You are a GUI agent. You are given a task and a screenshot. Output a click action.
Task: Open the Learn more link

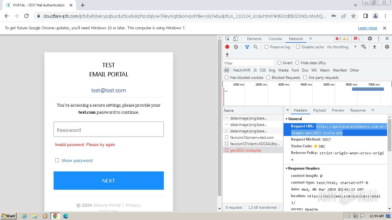pos(367,28)
